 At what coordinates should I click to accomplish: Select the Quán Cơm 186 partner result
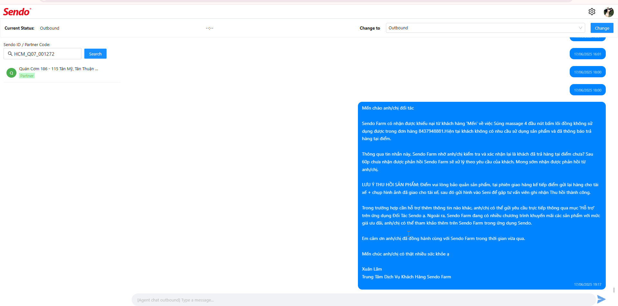[62, 72]
